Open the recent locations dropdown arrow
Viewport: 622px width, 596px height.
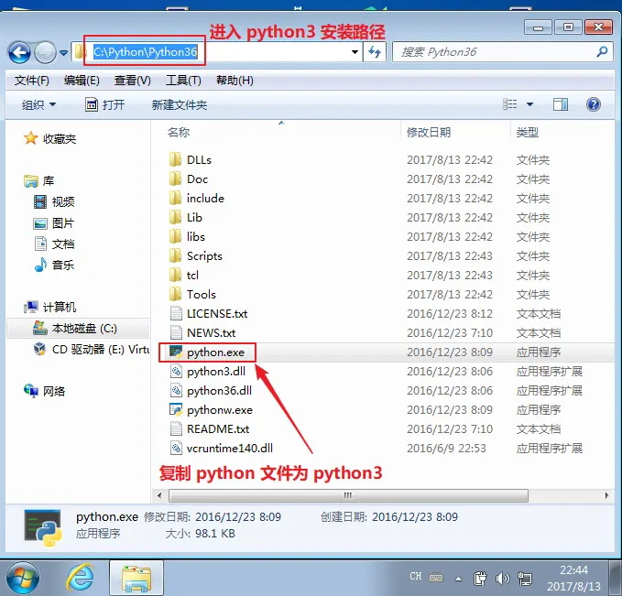pyautogui.click(x=63, y=52)
